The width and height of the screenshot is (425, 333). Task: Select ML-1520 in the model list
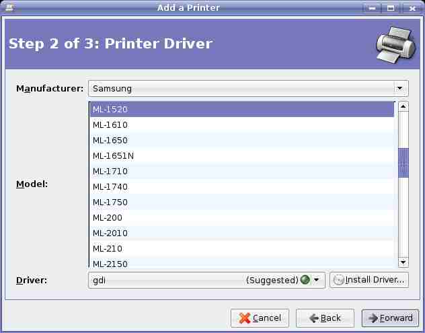[x=242, y=109]
